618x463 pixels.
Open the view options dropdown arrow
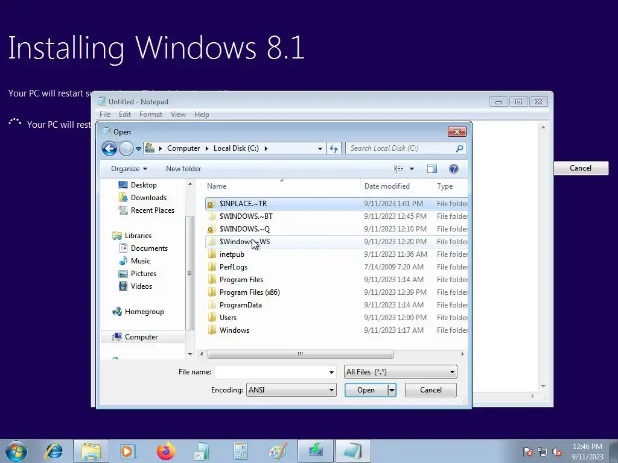point(412,169)
